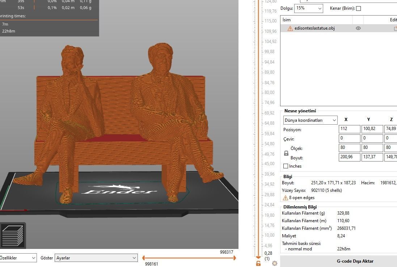Enable the Kenar (Brim) checkbox
This screenshot has height=267, width=397.
(359, 8)
